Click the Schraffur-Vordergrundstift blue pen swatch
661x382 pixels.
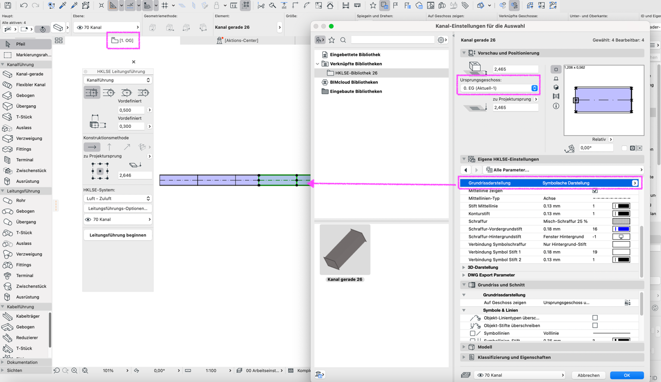tap(621, 229)
